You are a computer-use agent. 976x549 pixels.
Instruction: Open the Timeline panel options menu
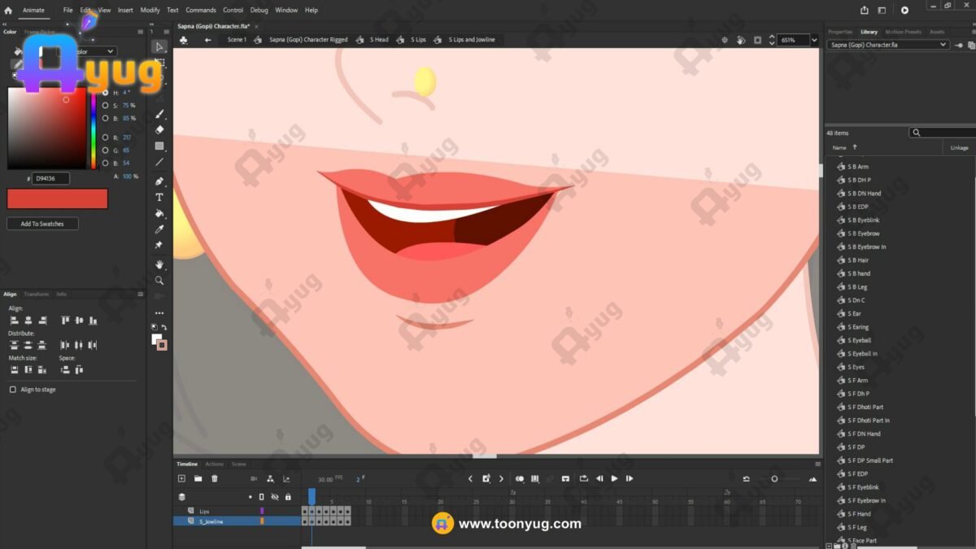(818, 464)
